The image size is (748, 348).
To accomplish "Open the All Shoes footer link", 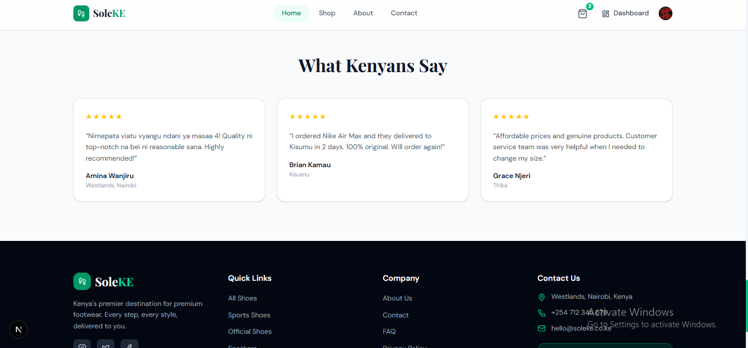I will tap(243, 298).
